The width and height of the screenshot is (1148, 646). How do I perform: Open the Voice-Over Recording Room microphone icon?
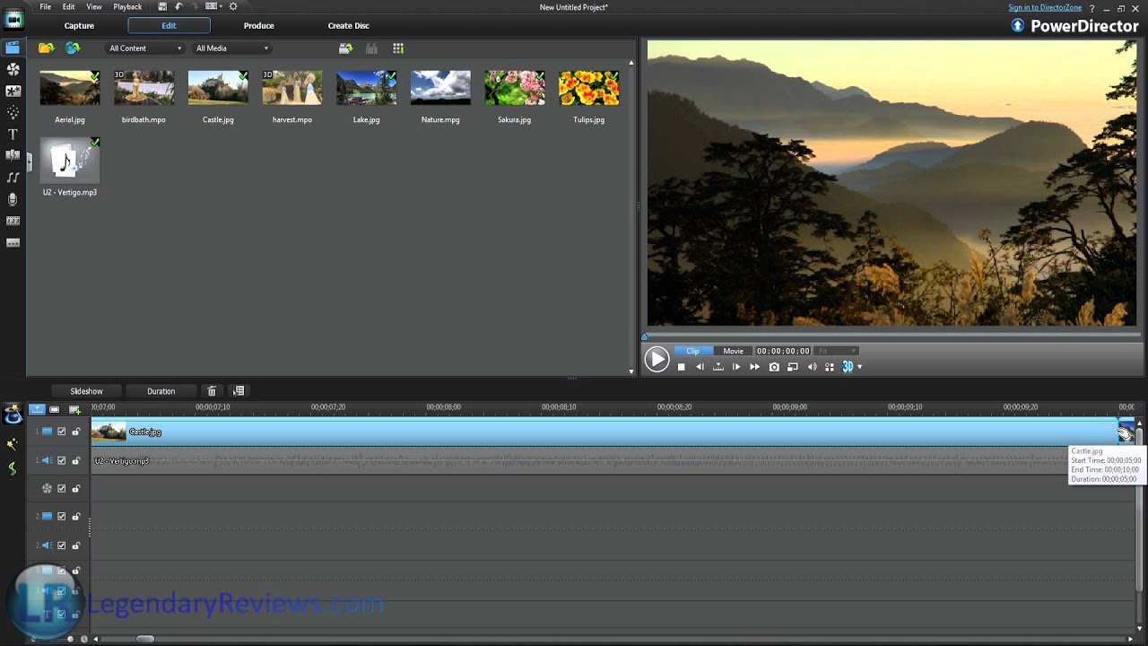[x=13, y=199]
